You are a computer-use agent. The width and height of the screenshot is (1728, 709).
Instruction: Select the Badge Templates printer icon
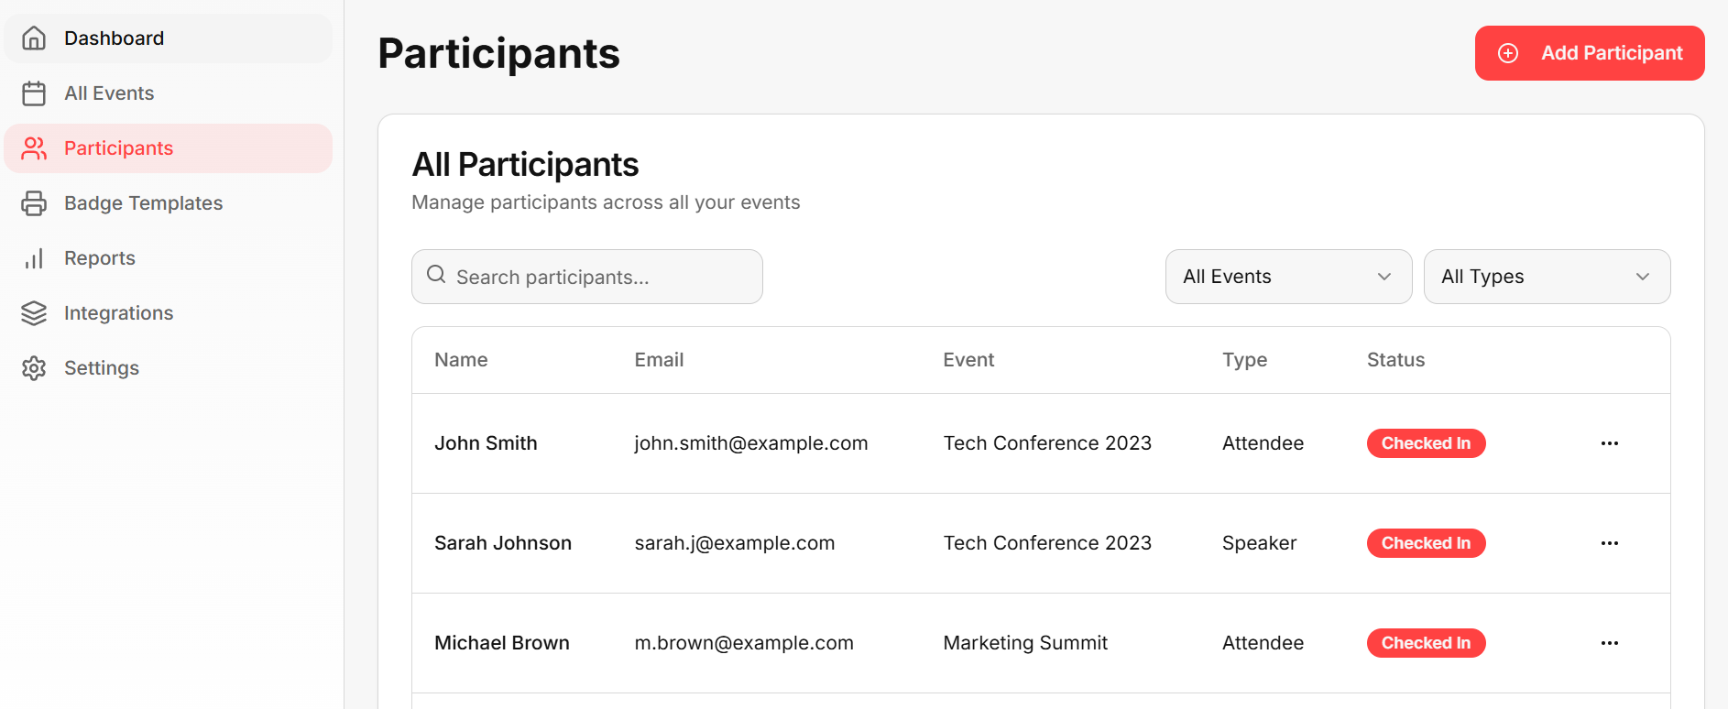pos(34,203)
